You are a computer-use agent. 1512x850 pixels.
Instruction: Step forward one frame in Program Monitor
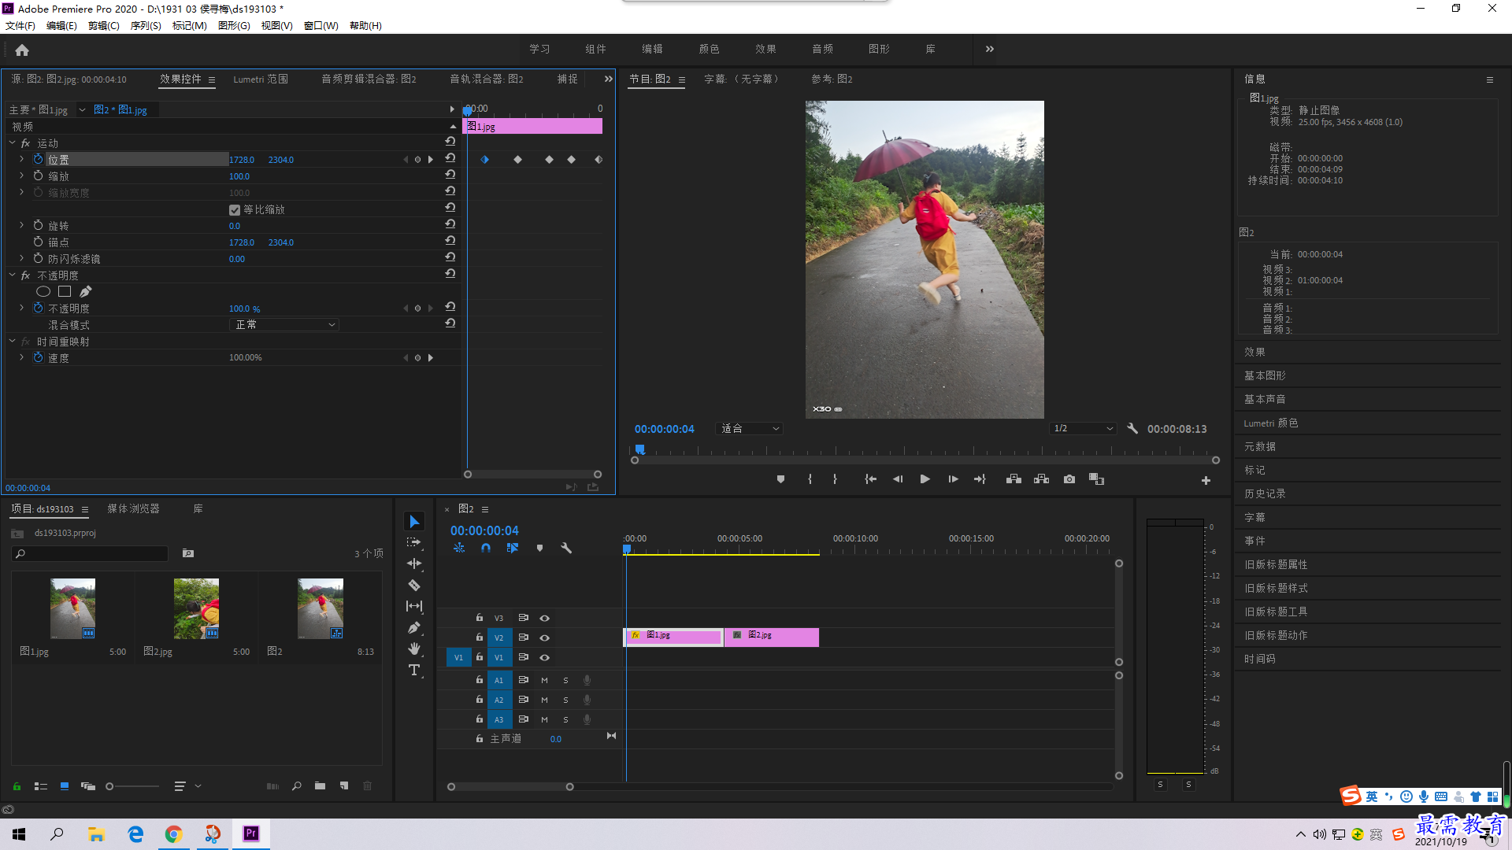[x=953, y=479]
